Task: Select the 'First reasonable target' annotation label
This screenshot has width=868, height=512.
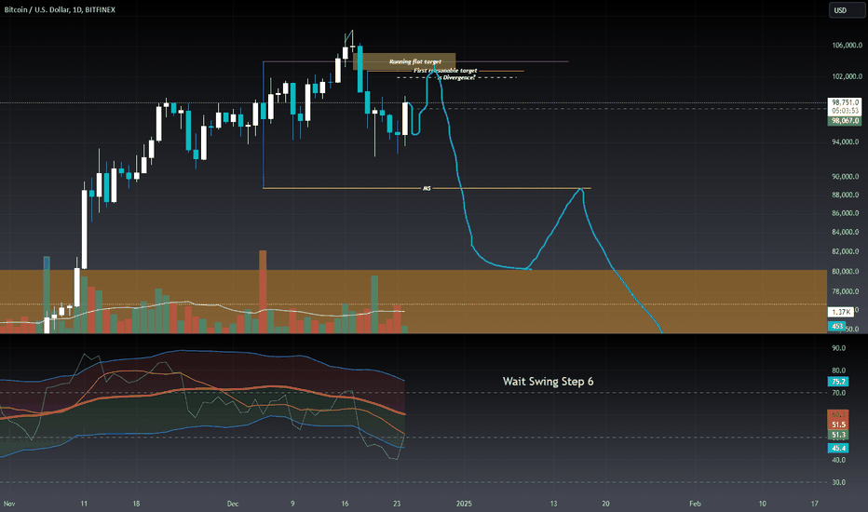Action: tap(445, 71)
